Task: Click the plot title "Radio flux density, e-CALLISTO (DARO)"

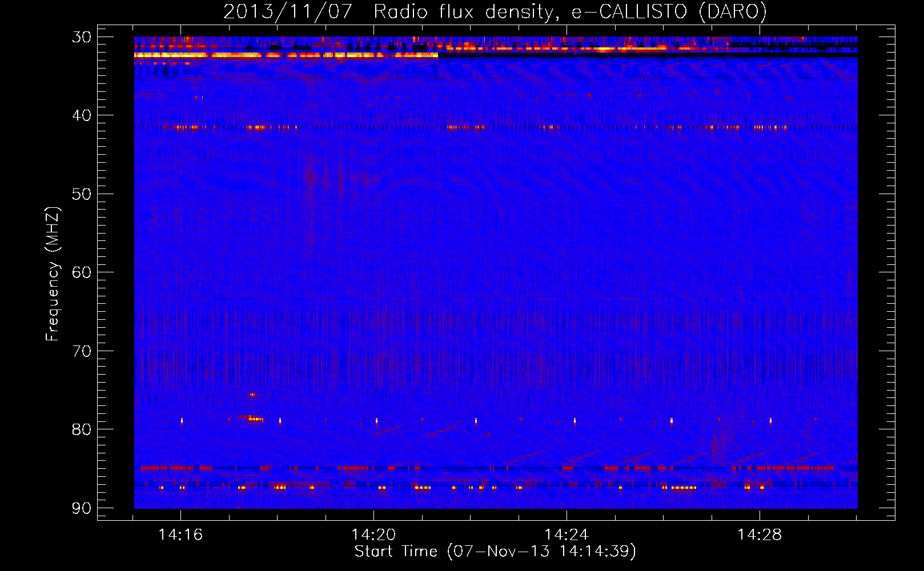Action: click(x=570, y=12)
